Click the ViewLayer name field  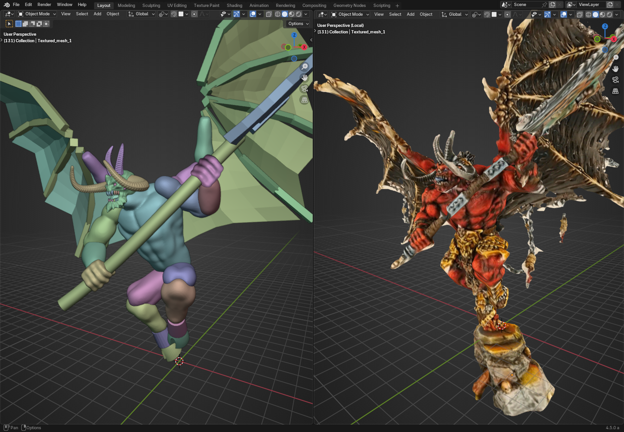point(592,5)
